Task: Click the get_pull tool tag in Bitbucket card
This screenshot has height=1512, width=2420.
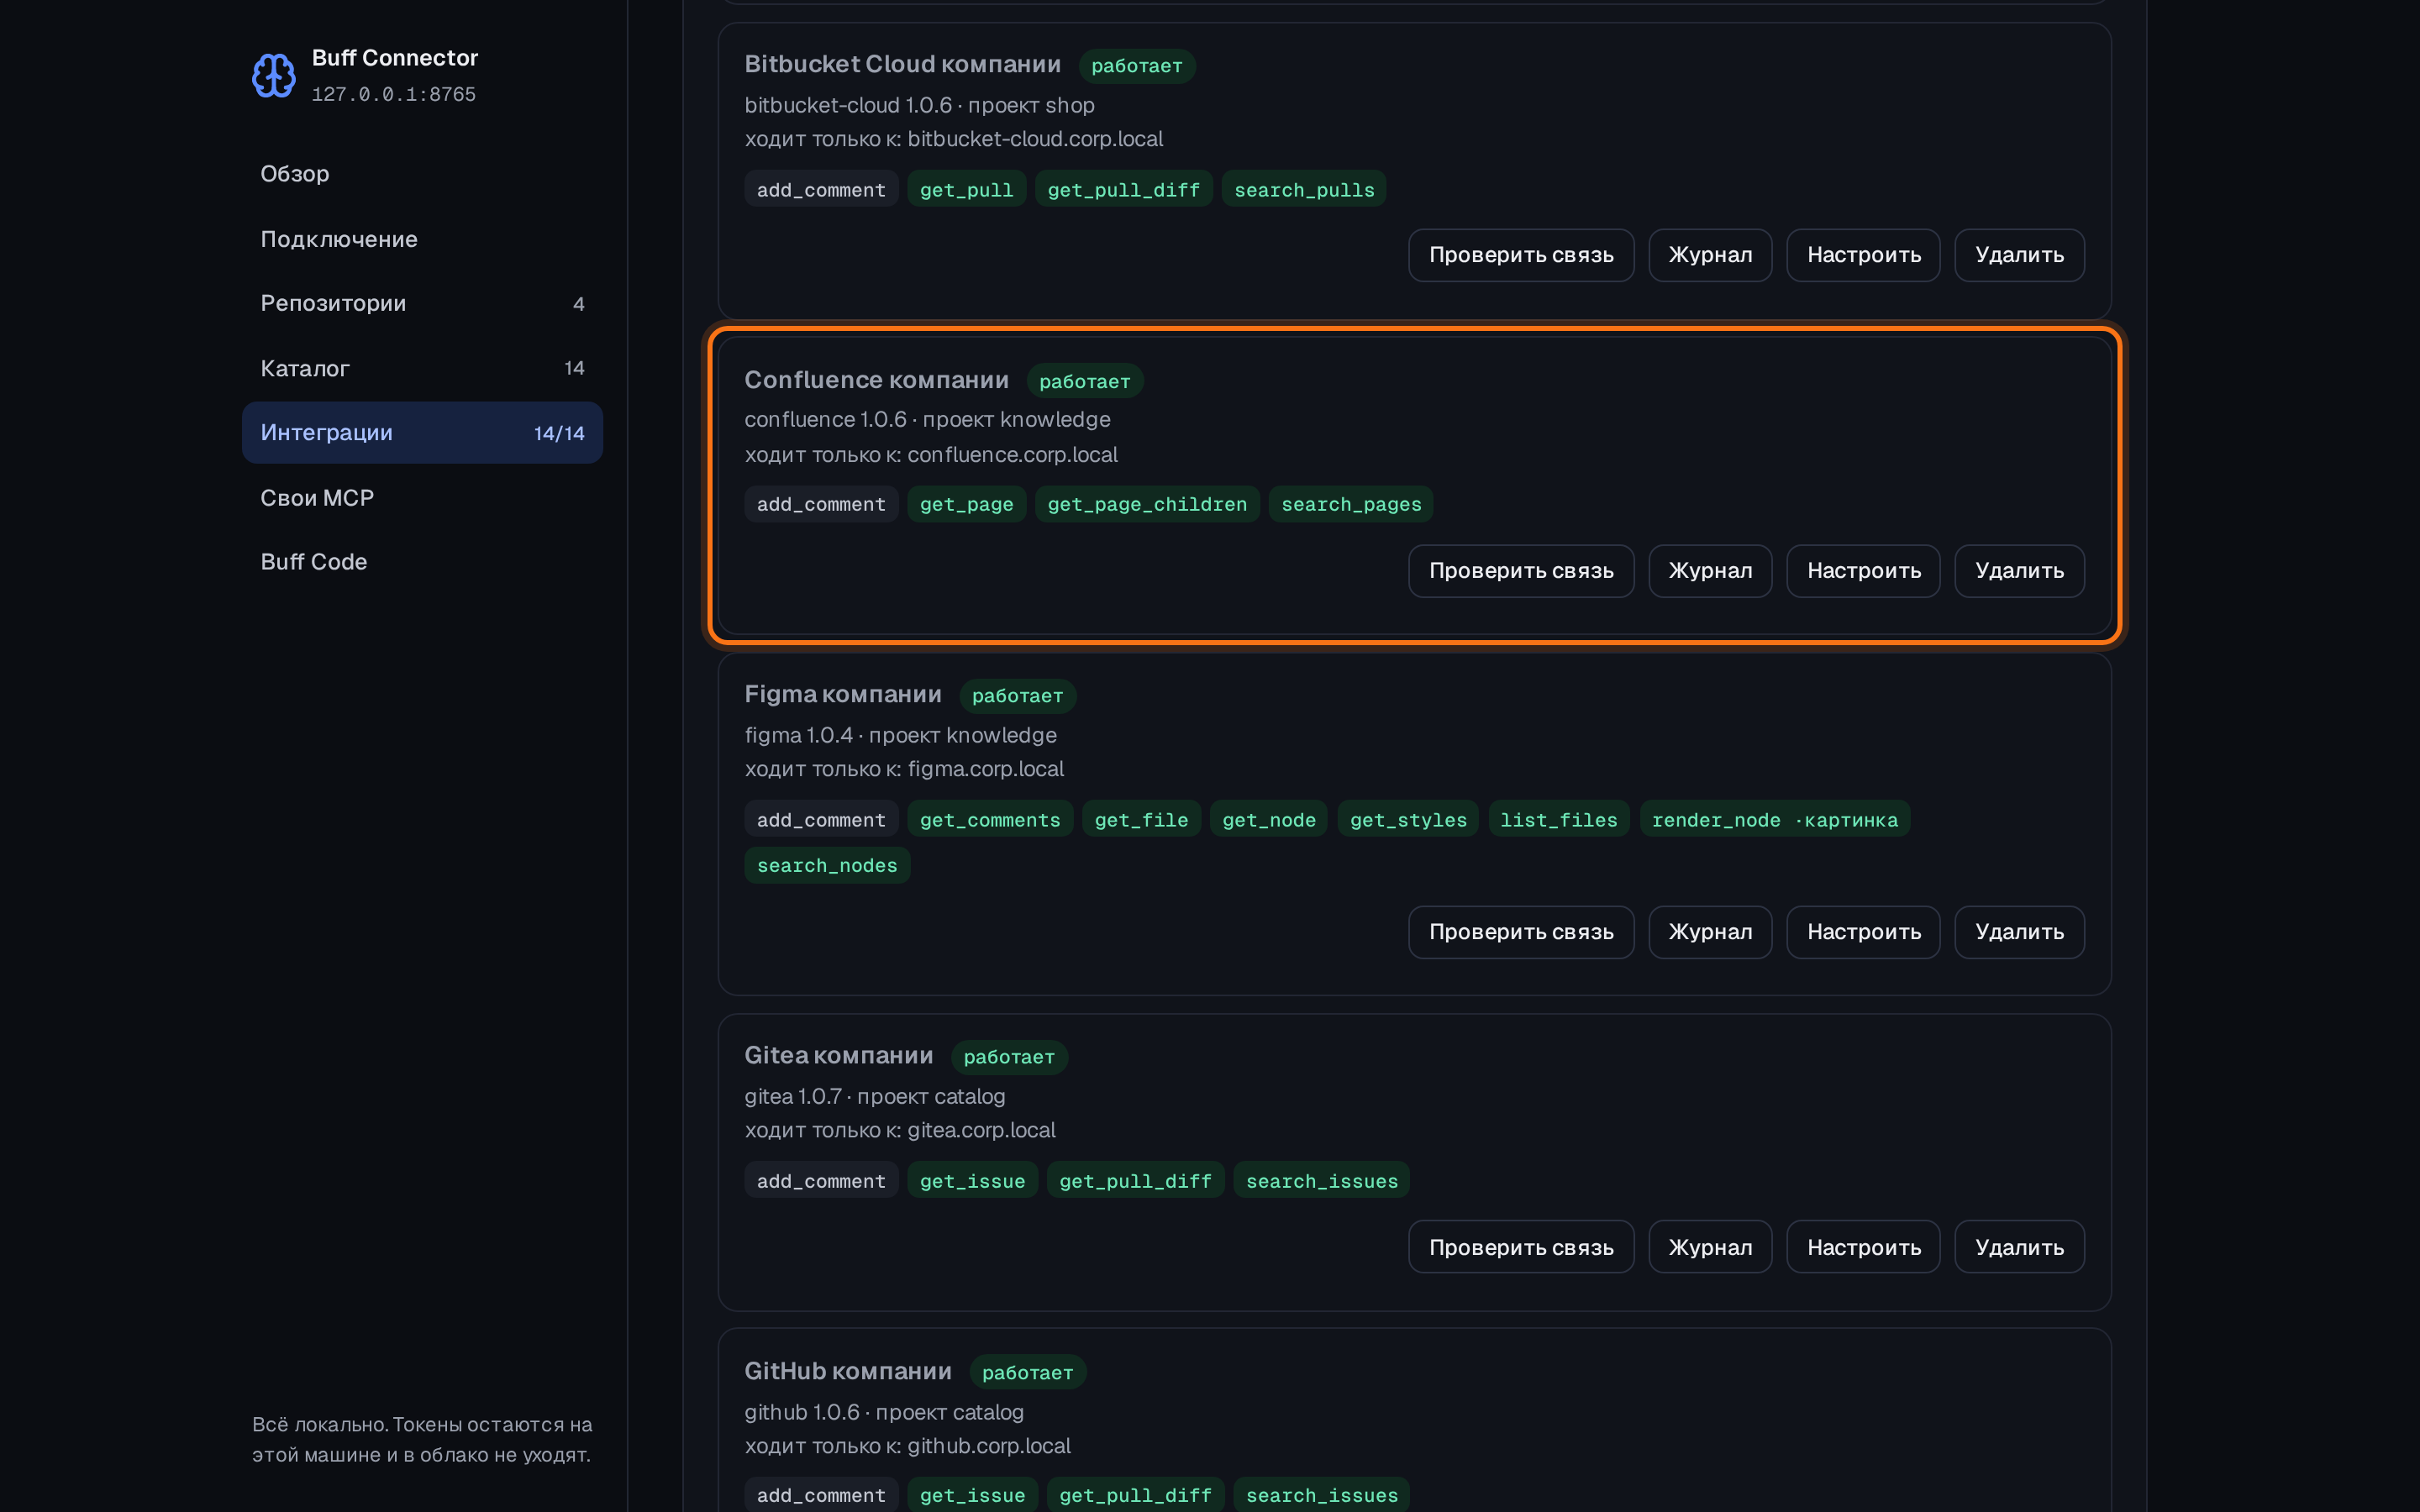Action: 966,190
